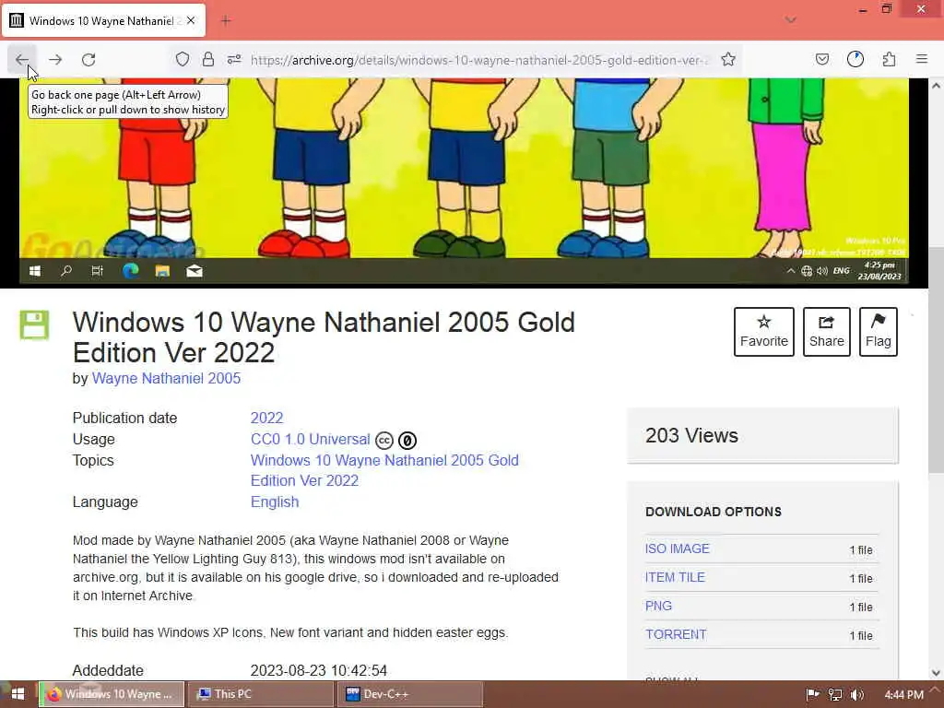Switch to This PC window from taskbar

pos(261,694)
